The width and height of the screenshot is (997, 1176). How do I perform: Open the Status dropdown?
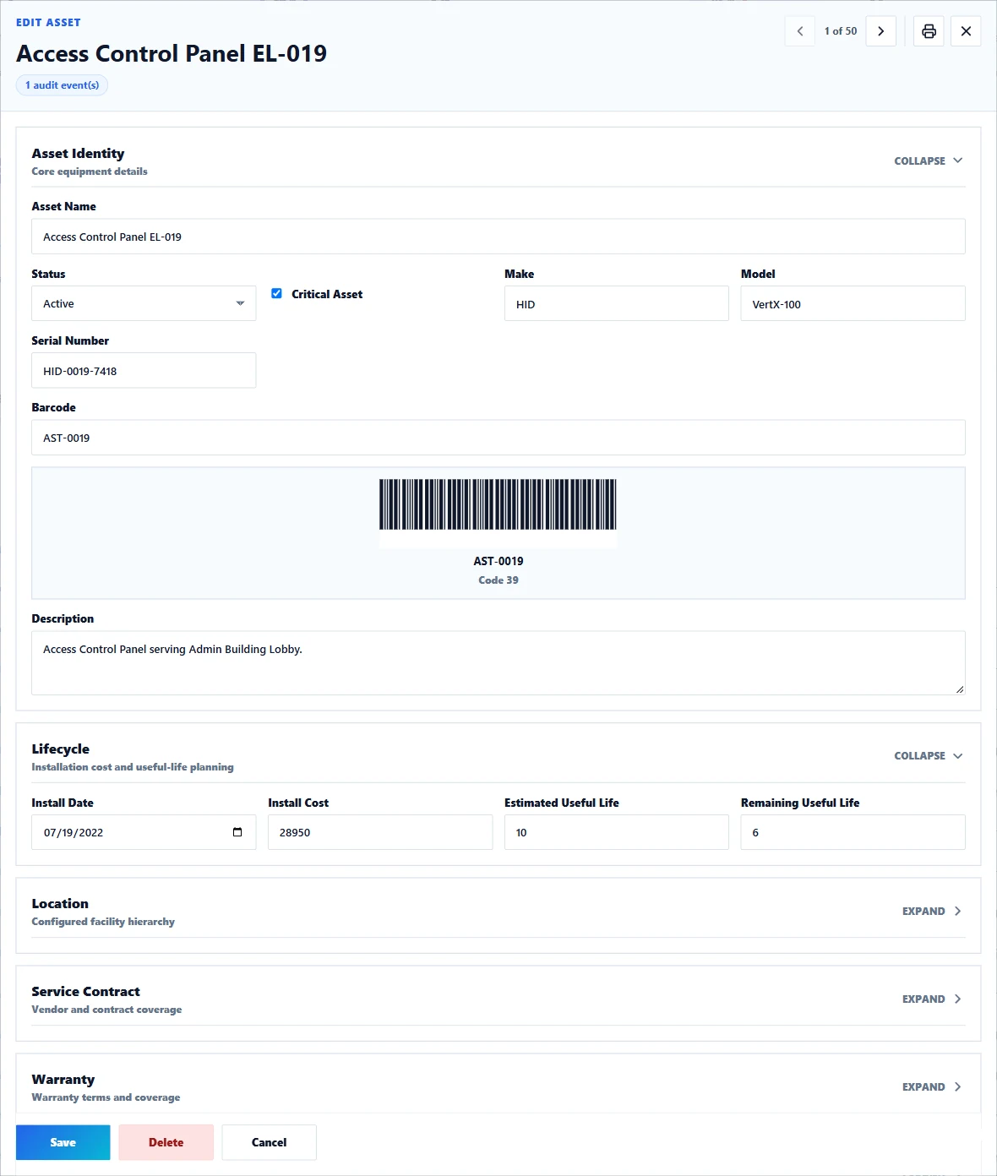point(144,303)
